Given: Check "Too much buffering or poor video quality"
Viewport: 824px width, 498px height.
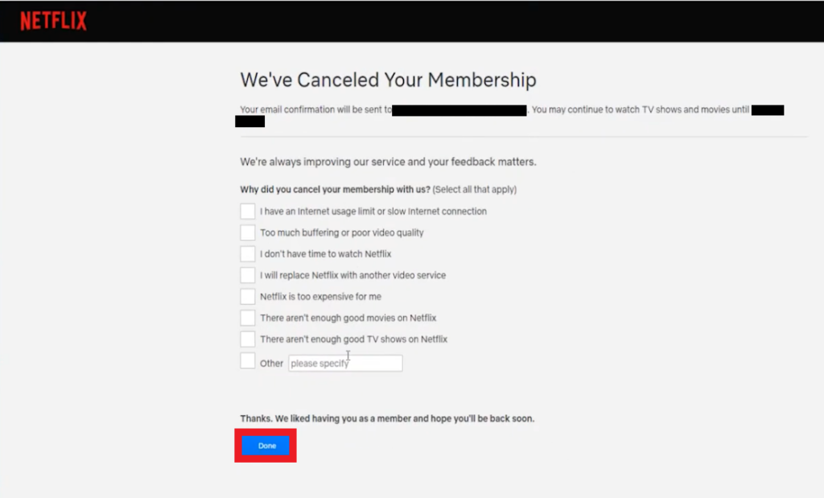Looking at the screenshot, I should 248,233.
